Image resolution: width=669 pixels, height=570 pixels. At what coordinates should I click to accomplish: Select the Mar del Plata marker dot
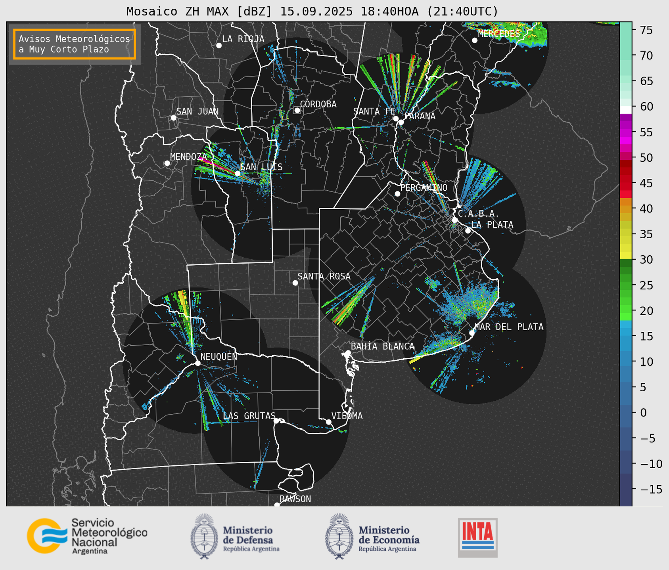coord(472,333)
